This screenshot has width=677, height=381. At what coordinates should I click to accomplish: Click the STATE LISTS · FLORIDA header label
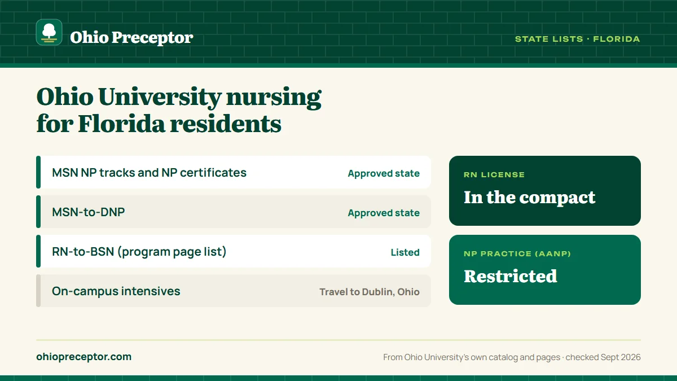point(577,39)
